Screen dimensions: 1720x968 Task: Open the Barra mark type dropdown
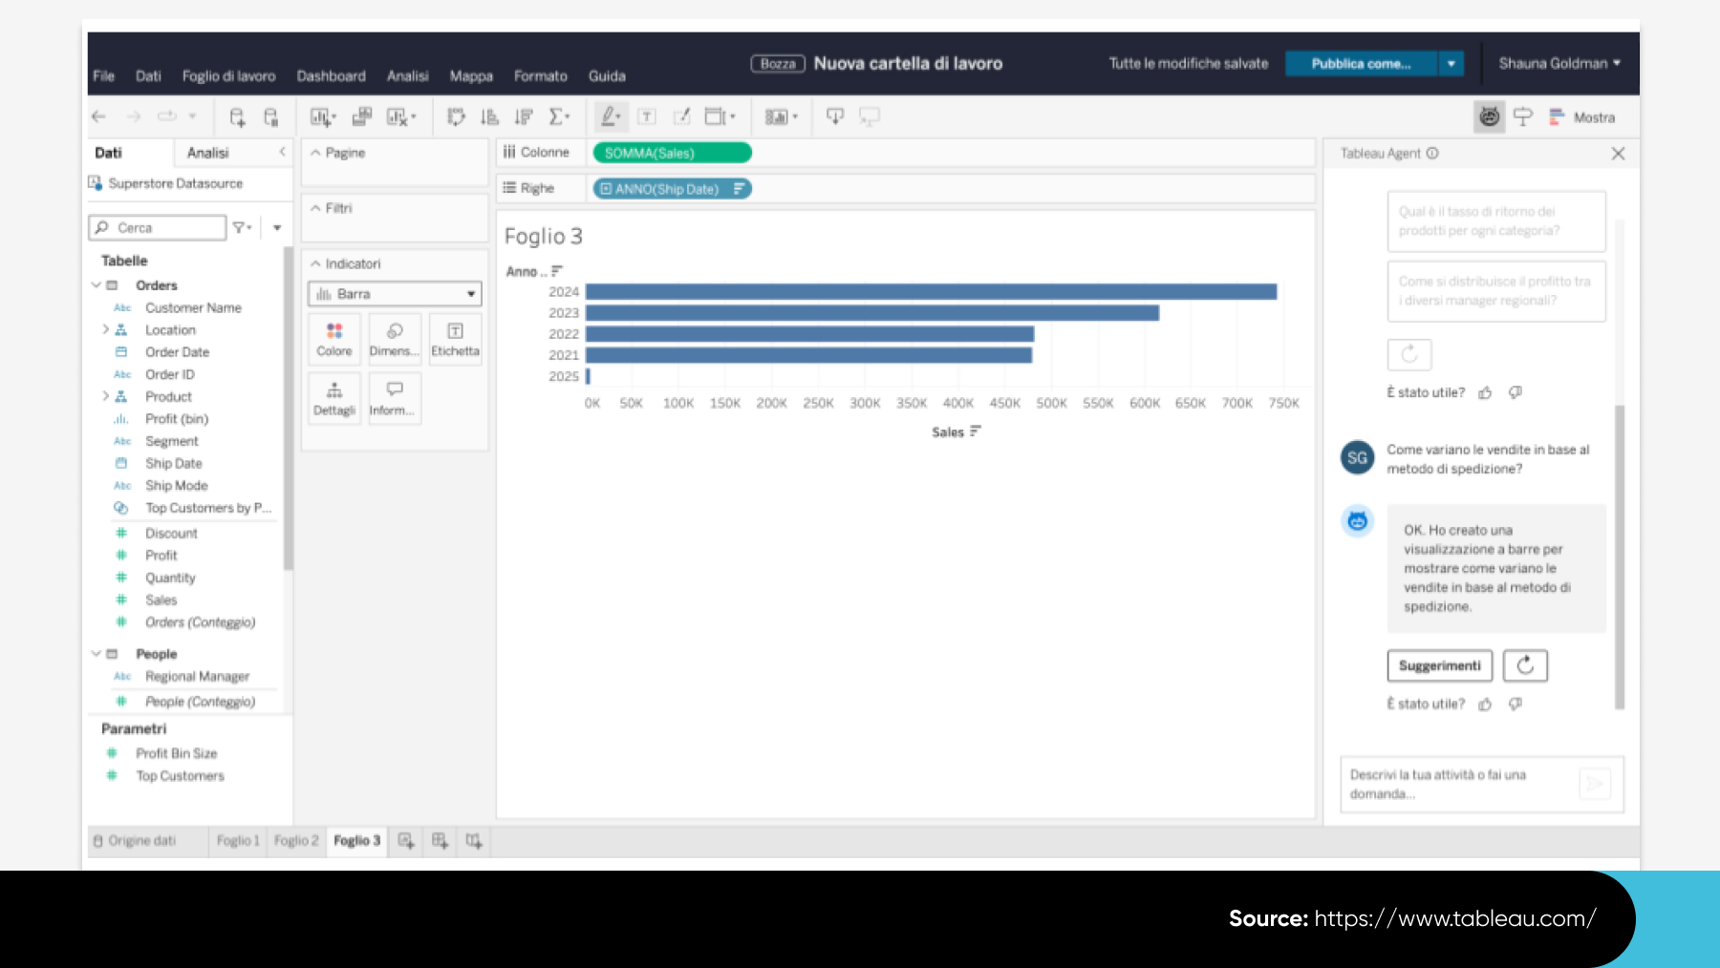[395, 294]
